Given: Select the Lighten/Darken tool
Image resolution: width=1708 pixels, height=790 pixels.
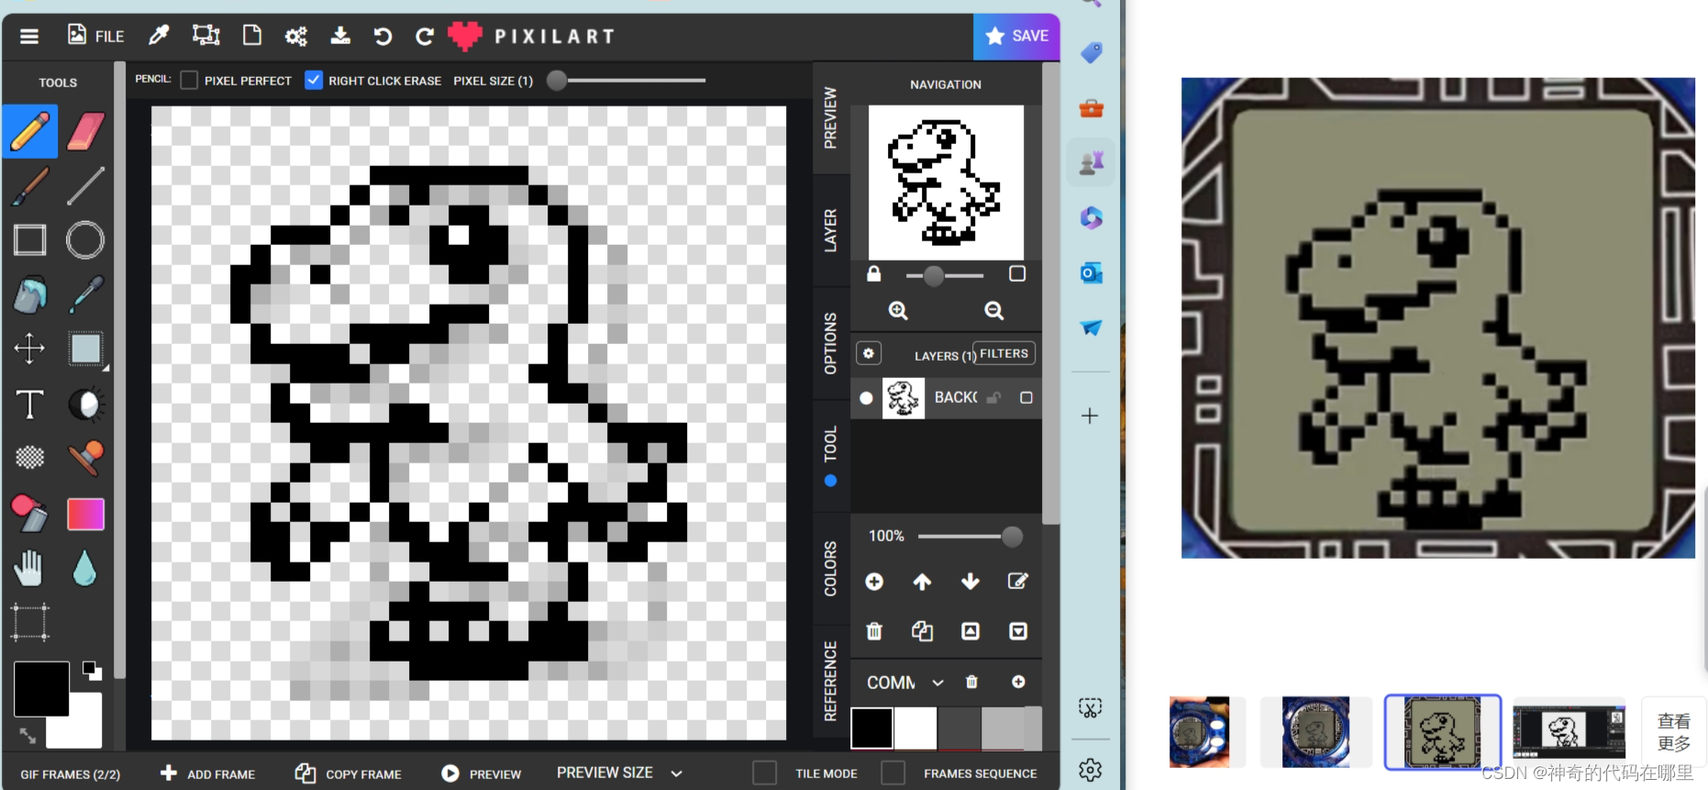Looking at the screenshot, I should pos(86,404).
